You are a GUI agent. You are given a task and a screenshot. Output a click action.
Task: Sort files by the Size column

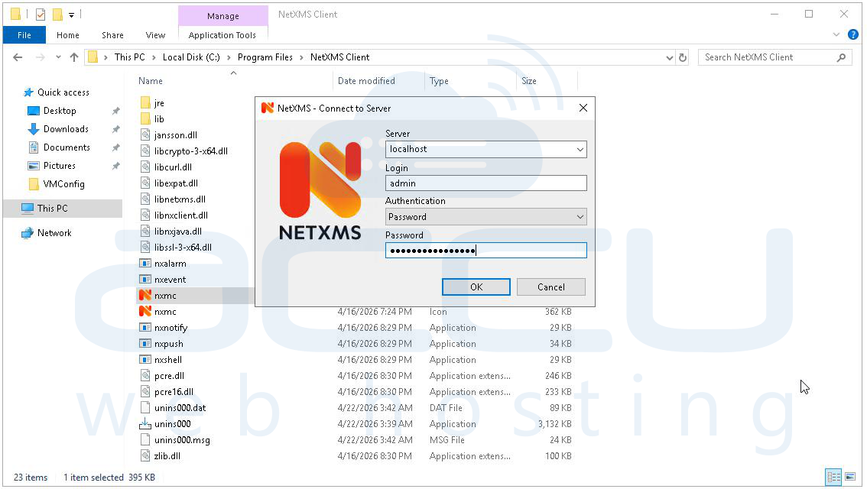(528, 81)
